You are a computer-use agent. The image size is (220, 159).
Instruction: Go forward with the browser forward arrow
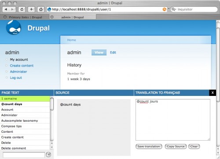(x=12, y=9)
